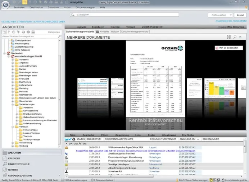Image resolution: width=249 pixels, height=182 pixels.
Task: Open Erw. Suche in list toolbar
Action: (188, 135)
